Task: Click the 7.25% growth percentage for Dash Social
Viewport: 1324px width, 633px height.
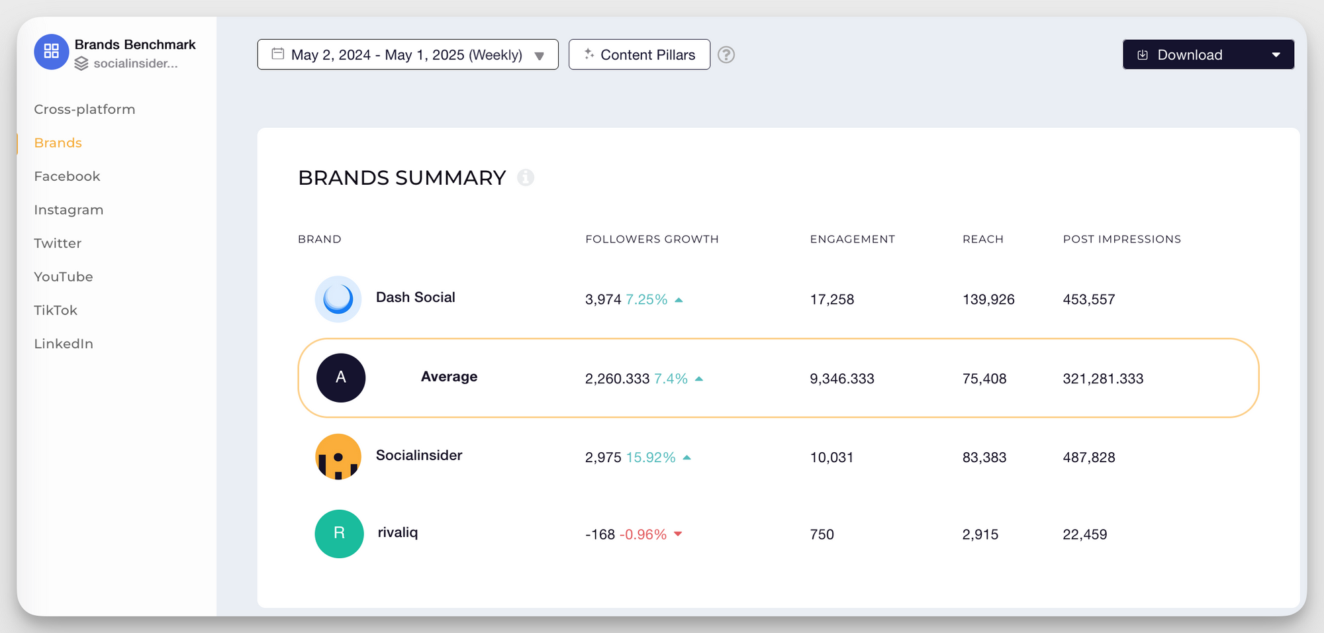Action: click(647, 299)
